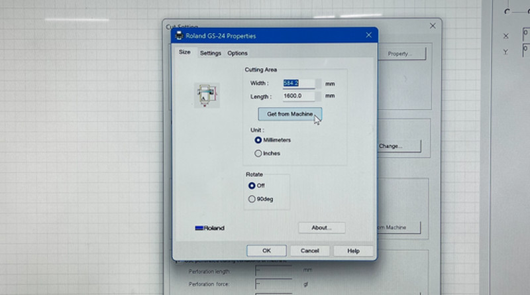Click the Change button in Cut Setting window
Image resolution: width=530 pixels, height=295 pixels.
click(399, 146)
